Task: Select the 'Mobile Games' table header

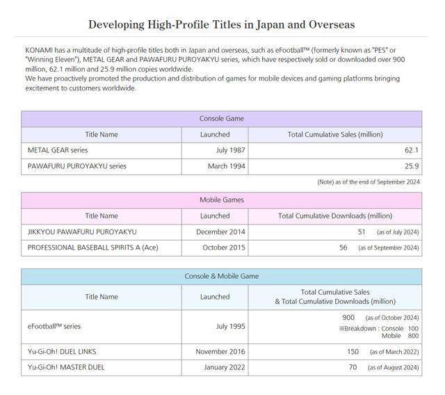Action: click(221, 200)
